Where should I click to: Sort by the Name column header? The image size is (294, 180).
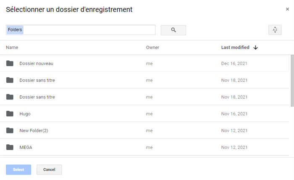[x=12, y=48]
